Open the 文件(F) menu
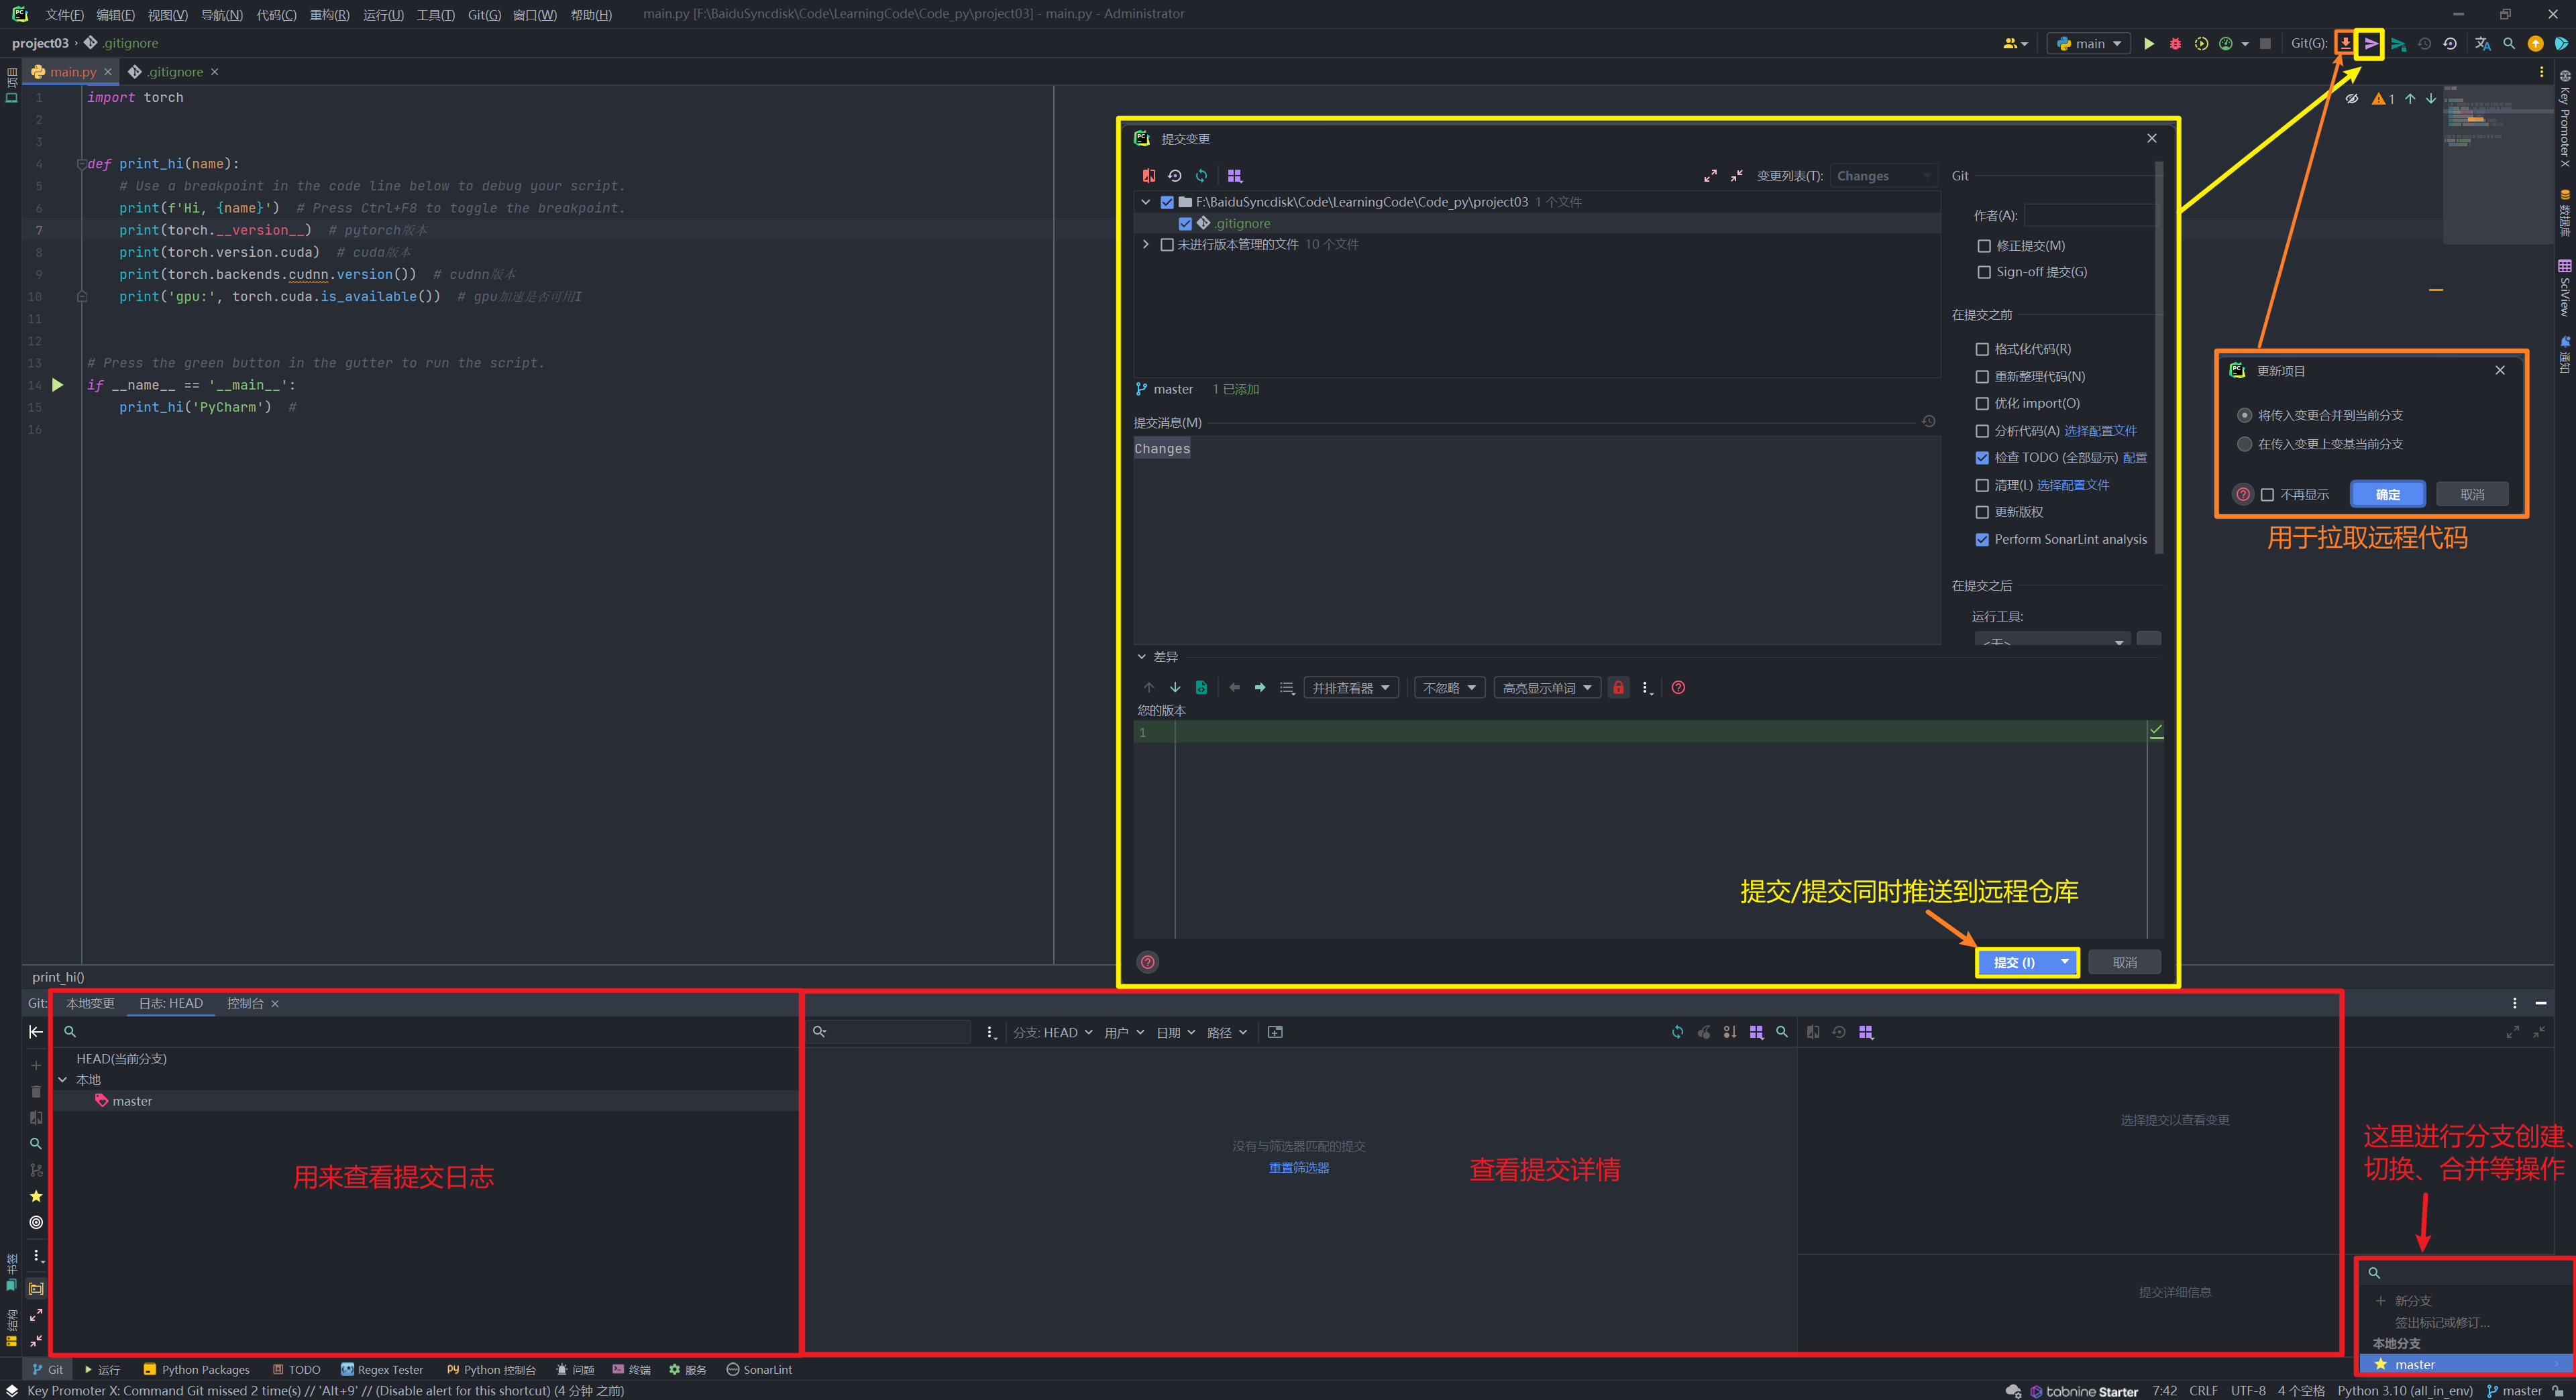2576x1400 pixels. pyautogui.click(x=64, y=15)
